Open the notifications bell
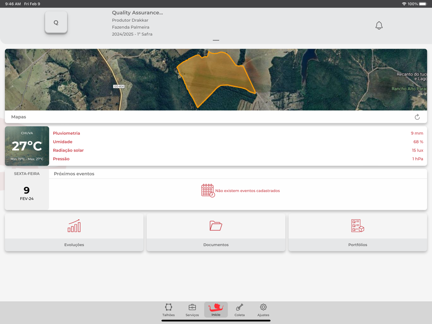This screenshot has height=324, width=432. coord(379,25)
